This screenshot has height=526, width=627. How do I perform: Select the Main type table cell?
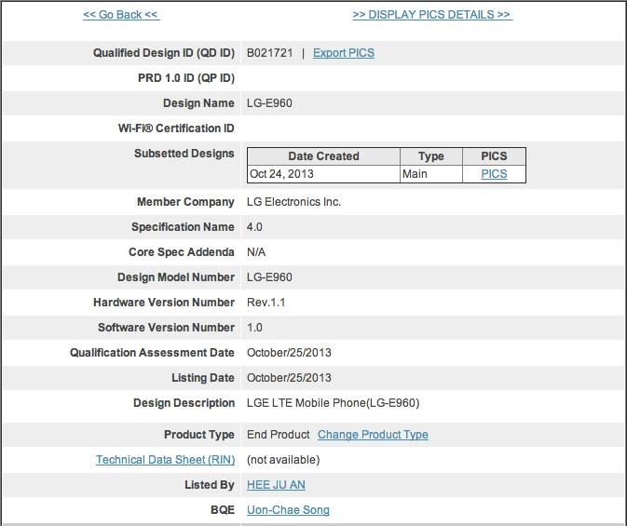pos(416,174)
